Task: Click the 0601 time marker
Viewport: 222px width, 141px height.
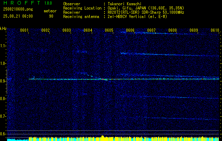Action: [x=24, y=30]
